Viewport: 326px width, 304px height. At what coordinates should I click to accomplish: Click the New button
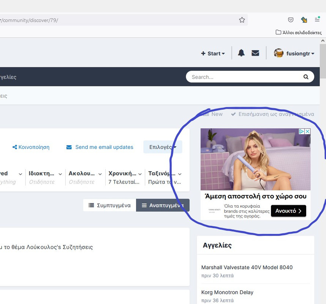[213, 114]
